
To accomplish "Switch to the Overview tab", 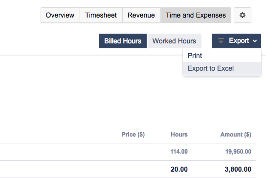I will pos(60,15).
